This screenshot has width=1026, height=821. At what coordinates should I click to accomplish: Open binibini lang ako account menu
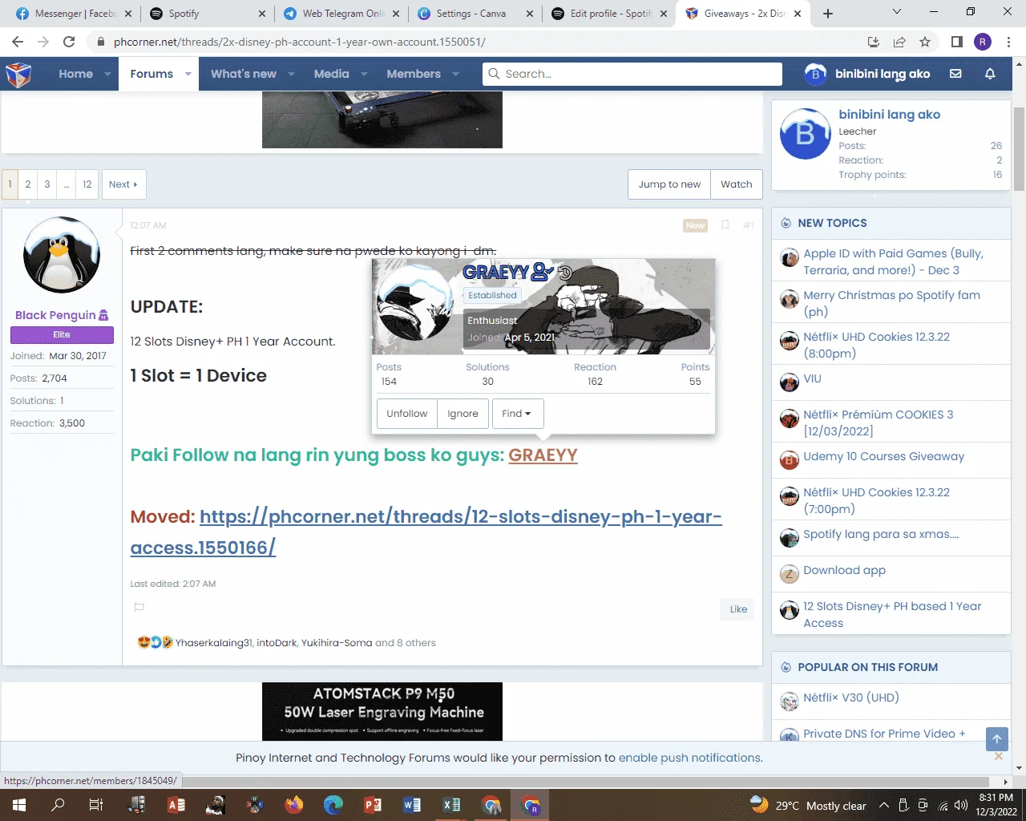click(x=867, y=74)
